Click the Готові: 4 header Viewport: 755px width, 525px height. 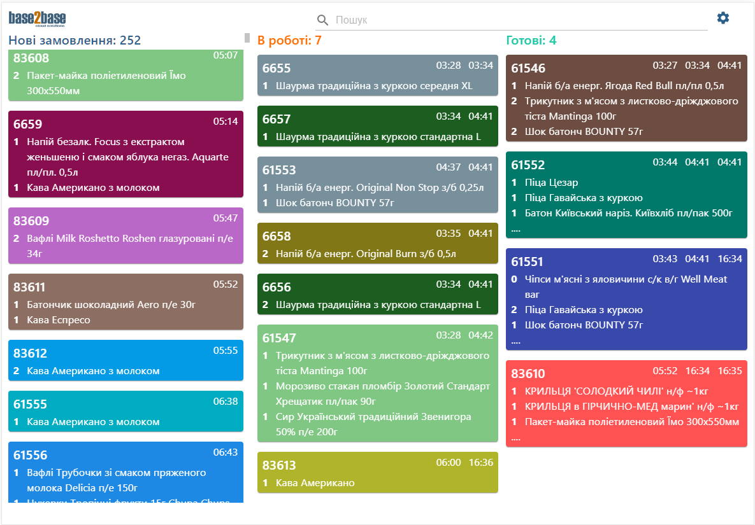pos(531,40)
